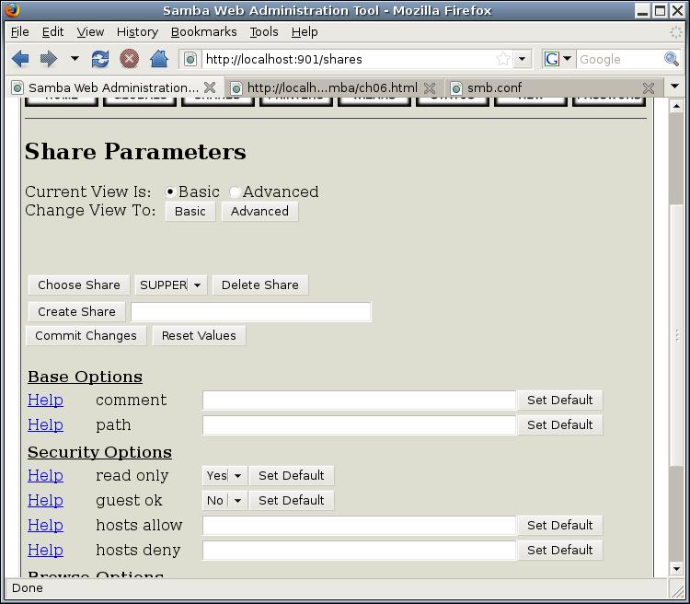The image size is (690, 604).
Task: Click the Forward navigation arrow
Action: [x=48, y=59]
